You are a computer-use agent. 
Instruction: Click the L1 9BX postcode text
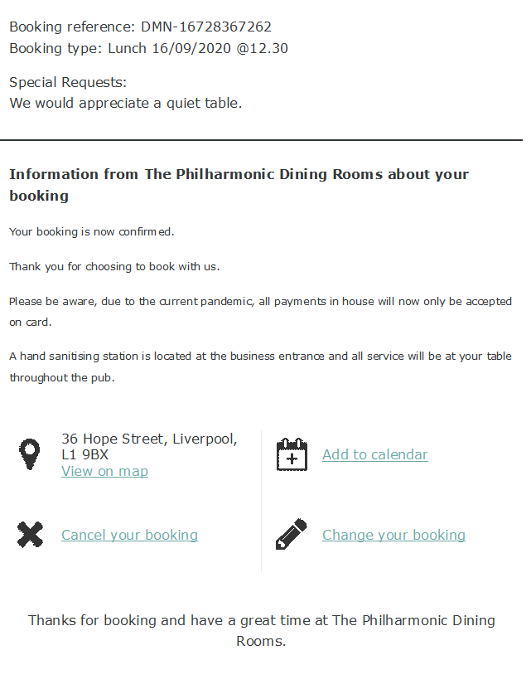(x=84, y=454)
